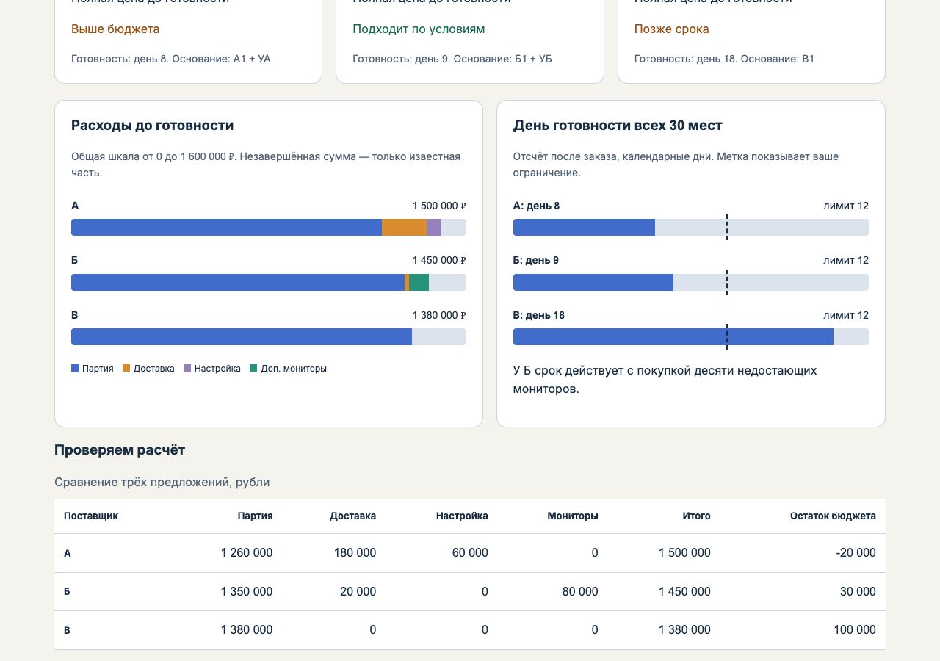Select green monitors segment in supplier Б cost bar

click(419, 283)
